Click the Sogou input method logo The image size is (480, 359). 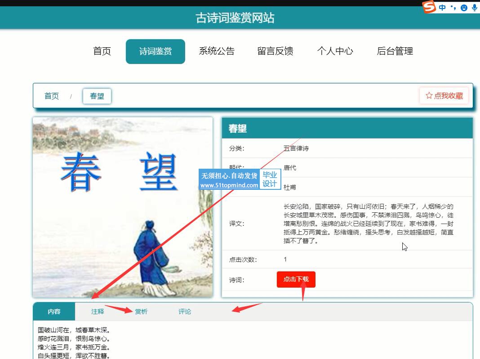[x=429, y=7]
